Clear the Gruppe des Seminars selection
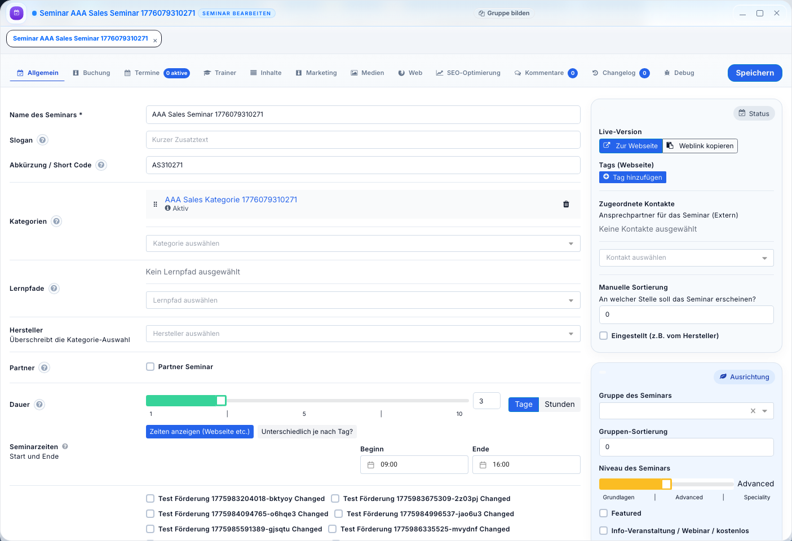 tap(753, 411)
